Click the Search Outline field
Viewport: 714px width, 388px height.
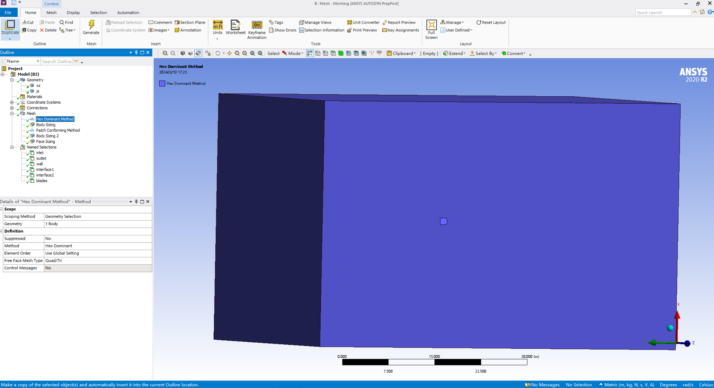[x=57, y=61]
